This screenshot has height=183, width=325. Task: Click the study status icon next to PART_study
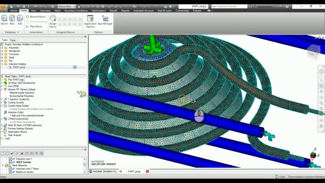pos(75,67)
